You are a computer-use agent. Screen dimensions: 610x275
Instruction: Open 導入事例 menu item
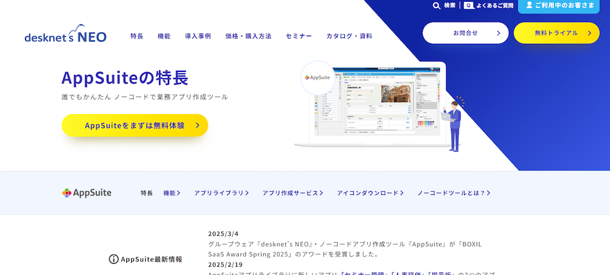(x=198, y=36)
